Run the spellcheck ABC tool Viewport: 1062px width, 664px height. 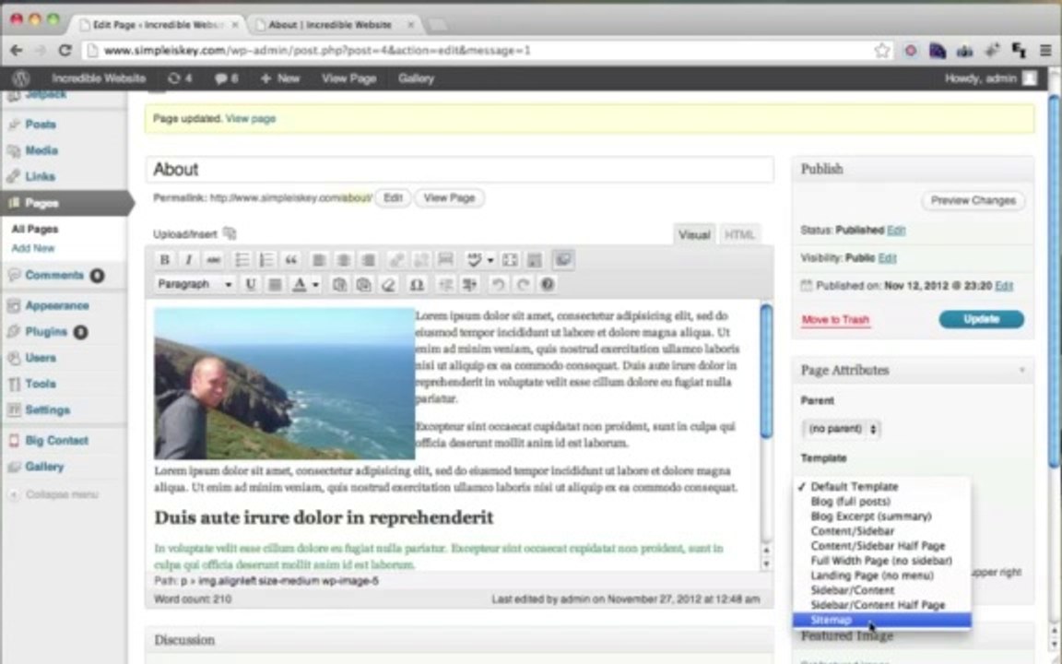474,259
